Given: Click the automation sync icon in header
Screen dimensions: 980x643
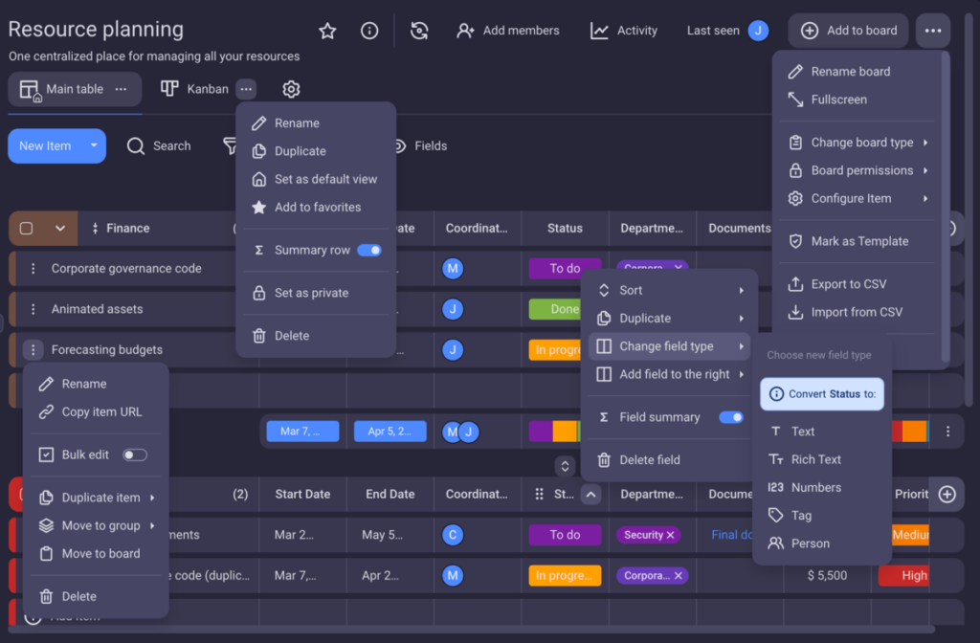Looking at the screenshot, I should (x=419, y=31).
